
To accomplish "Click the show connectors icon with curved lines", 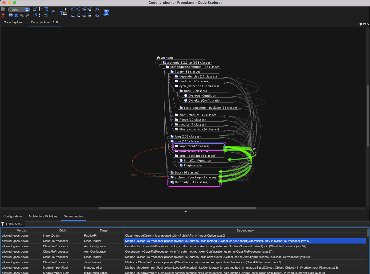I will (53, 12).
